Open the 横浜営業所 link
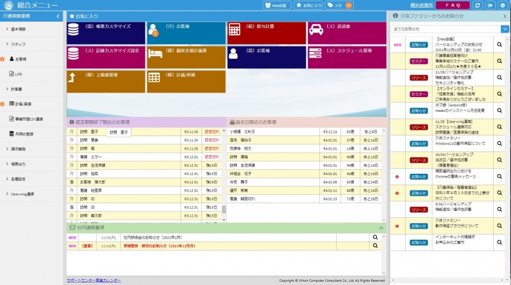The height and width of the screenshot is (285, 511). pyautogui.click(x=422, y=5)
